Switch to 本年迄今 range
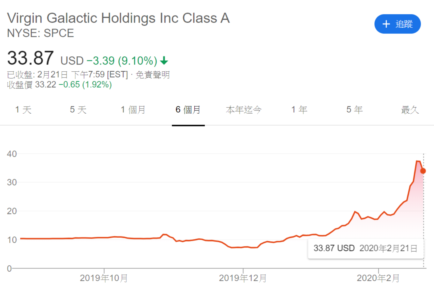 [244, 110]
